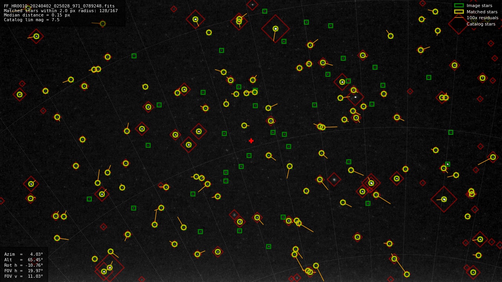Click the 'Rot h = -10.76°' readout
The width and height of the screenshot is (502, 282).
tap(24, 266)
